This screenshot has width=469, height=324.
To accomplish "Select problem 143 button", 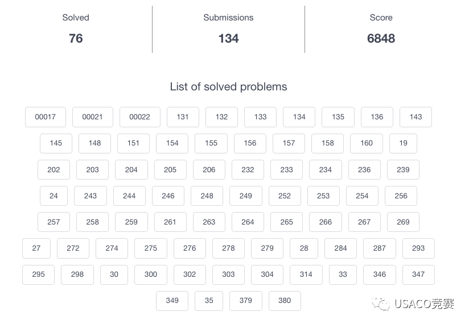I will [415, 117].
